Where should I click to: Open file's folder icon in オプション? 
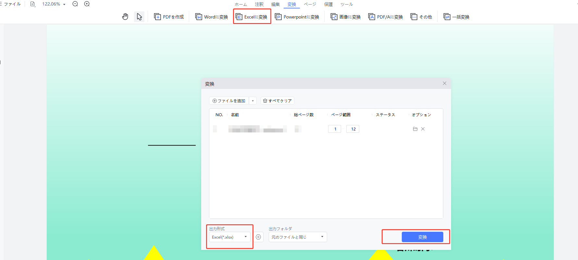click(x=415, y=129)
